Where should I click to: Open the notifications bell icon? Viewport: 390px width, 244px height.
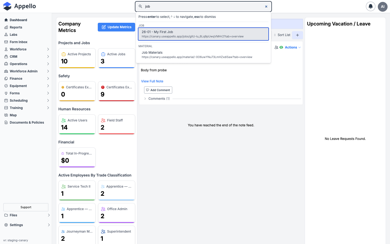click(x=370, y=7)
